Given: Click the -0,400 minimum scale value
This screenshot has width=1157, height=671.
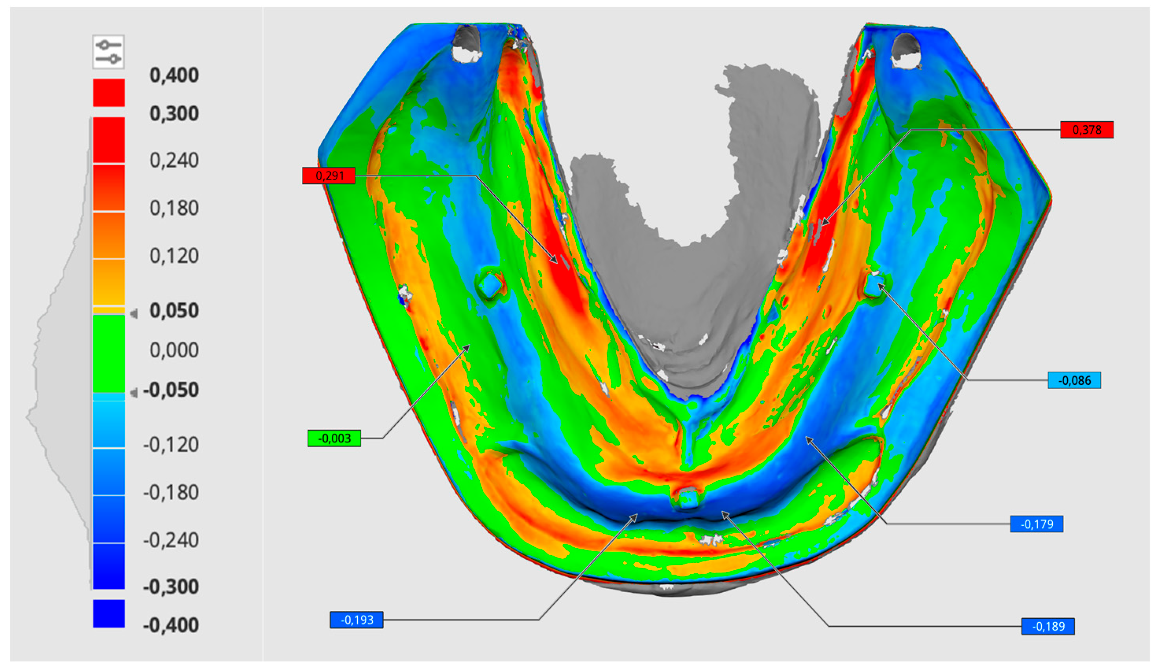Looking at the screenshot, I should point(171,625).
